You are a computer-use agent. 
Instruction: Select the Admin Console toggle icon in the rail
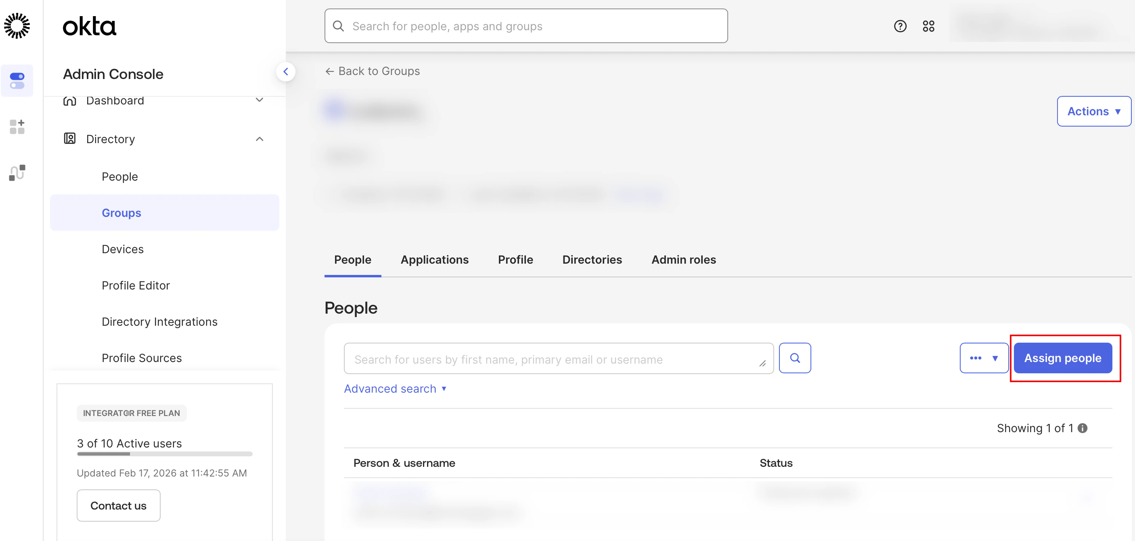[17, 81]
